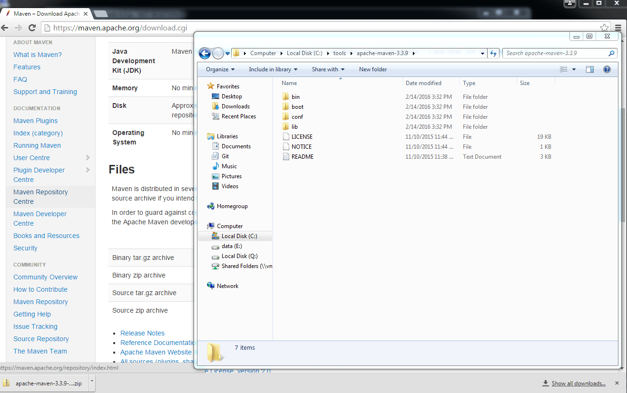This screenshot has width=627, height=393.
Task: Open download item options dropdown arrow
Action: pyautogui.click(x=92, y=383)
